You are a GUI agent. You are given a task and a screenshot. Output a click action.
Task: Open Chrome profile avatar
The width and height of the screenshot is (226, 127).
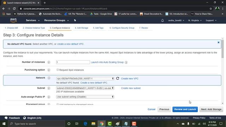click(x=218, y=8)
